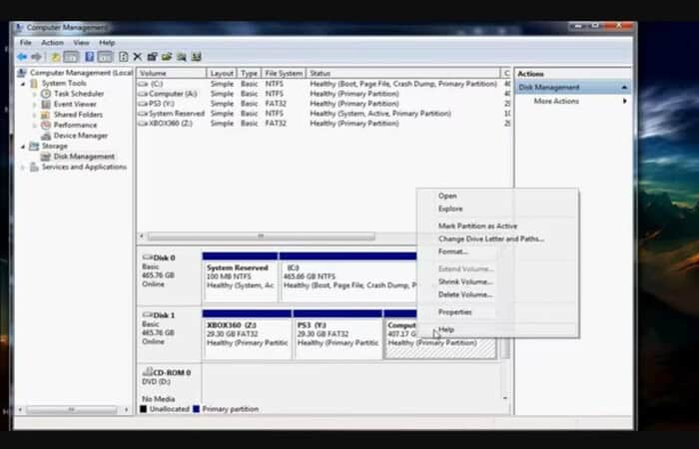Collapse the Disk Management actions section arrow
Screen dimensions: 699x449
click(x=624, y=88)
